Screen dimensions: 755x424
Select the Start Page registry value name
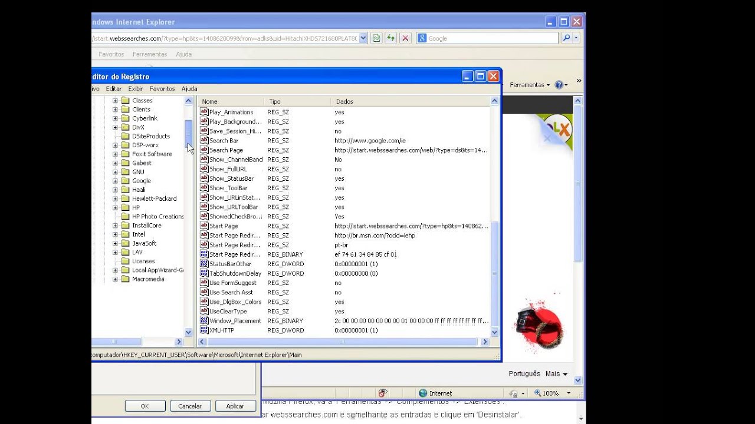tap(224, 226)
